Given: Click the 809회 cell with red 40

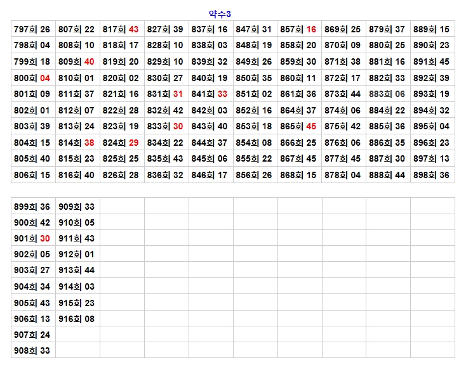Looking at the screenshot, I should coord(77,61).
